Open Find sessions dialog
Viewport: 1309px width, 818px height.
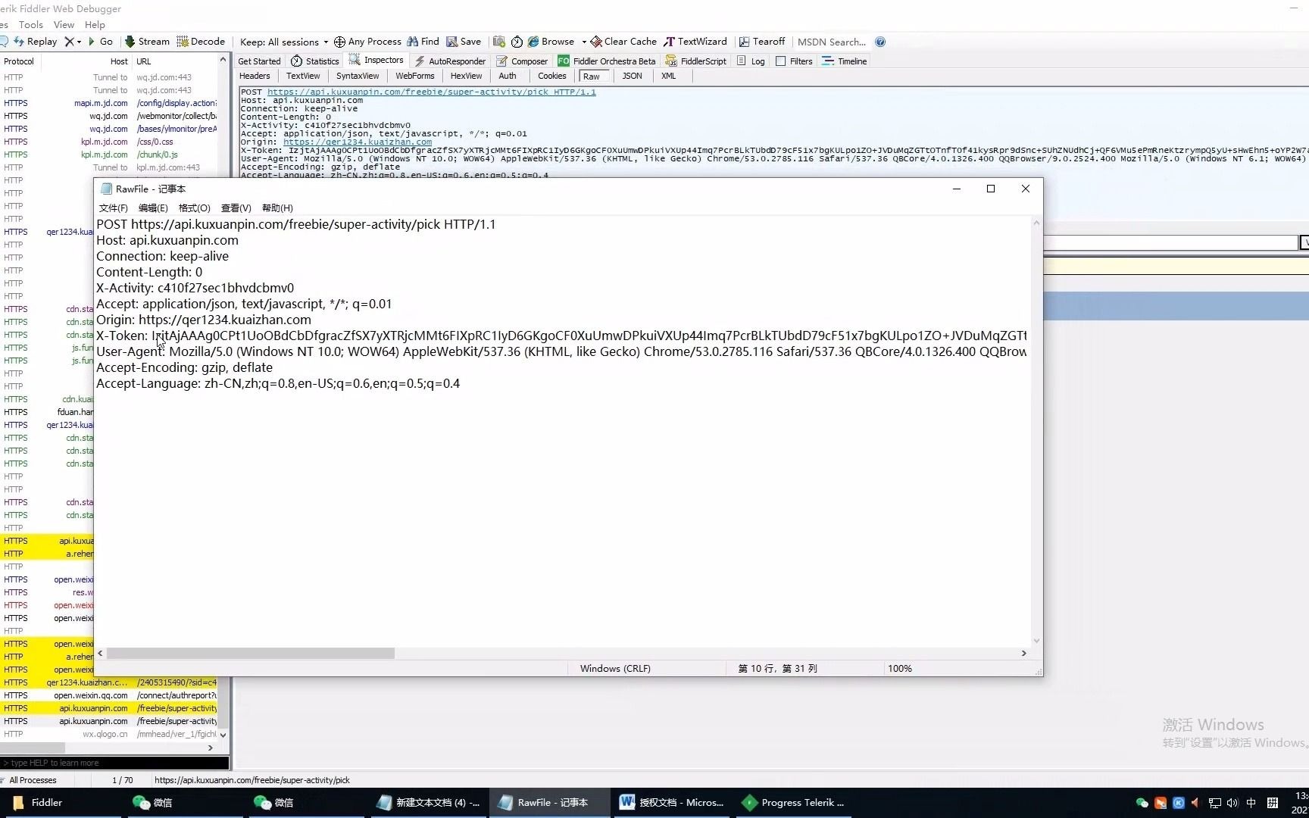[x=423, y=42]
